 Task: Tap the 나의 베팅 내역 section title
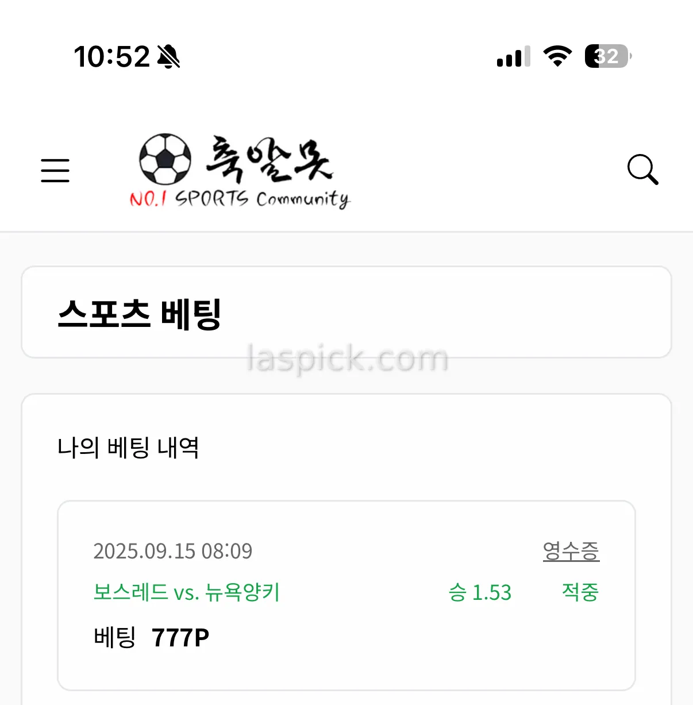tap(128, 448)
